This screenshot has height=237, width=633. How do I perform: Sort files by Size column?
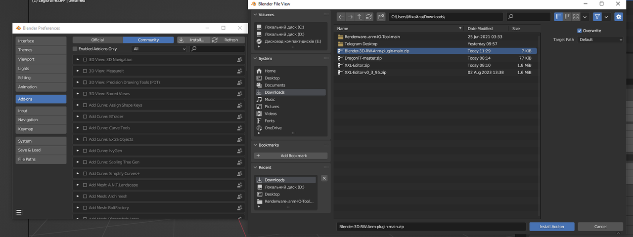tap(524, 29)
